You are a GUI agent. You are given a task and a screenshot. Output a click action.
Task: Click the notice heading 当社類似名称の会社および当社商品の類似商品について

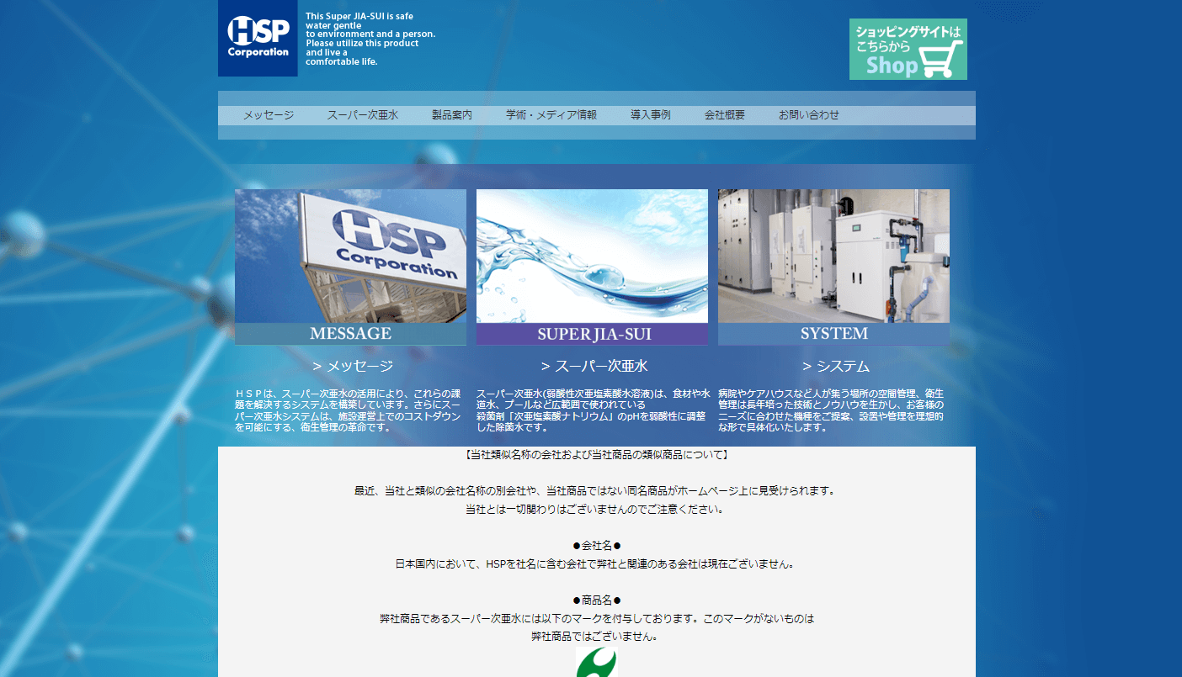pos(596,455)
